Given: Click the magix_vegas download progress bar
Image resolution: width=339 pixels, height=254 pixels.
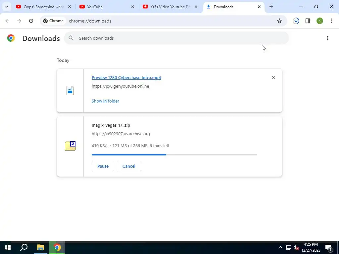Looking at the screenshot, I should click(174, 155).
